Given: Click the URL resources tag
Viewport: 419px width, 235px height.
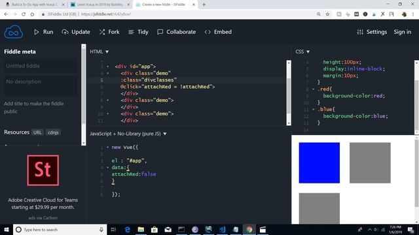Looking at the screenshot, I should (x=37, y=133).
